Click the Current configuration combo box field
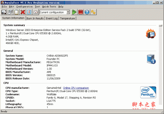Viewport: 164px width, 114px height. [x=55, y=12]
